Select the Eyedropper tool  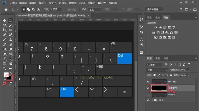click(x=5, y=35)
